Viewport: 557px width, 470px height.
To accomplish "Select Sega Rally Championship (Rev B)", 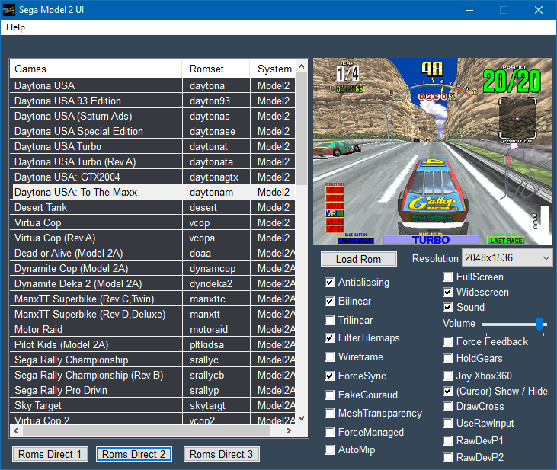I will (x=152, y=375).
